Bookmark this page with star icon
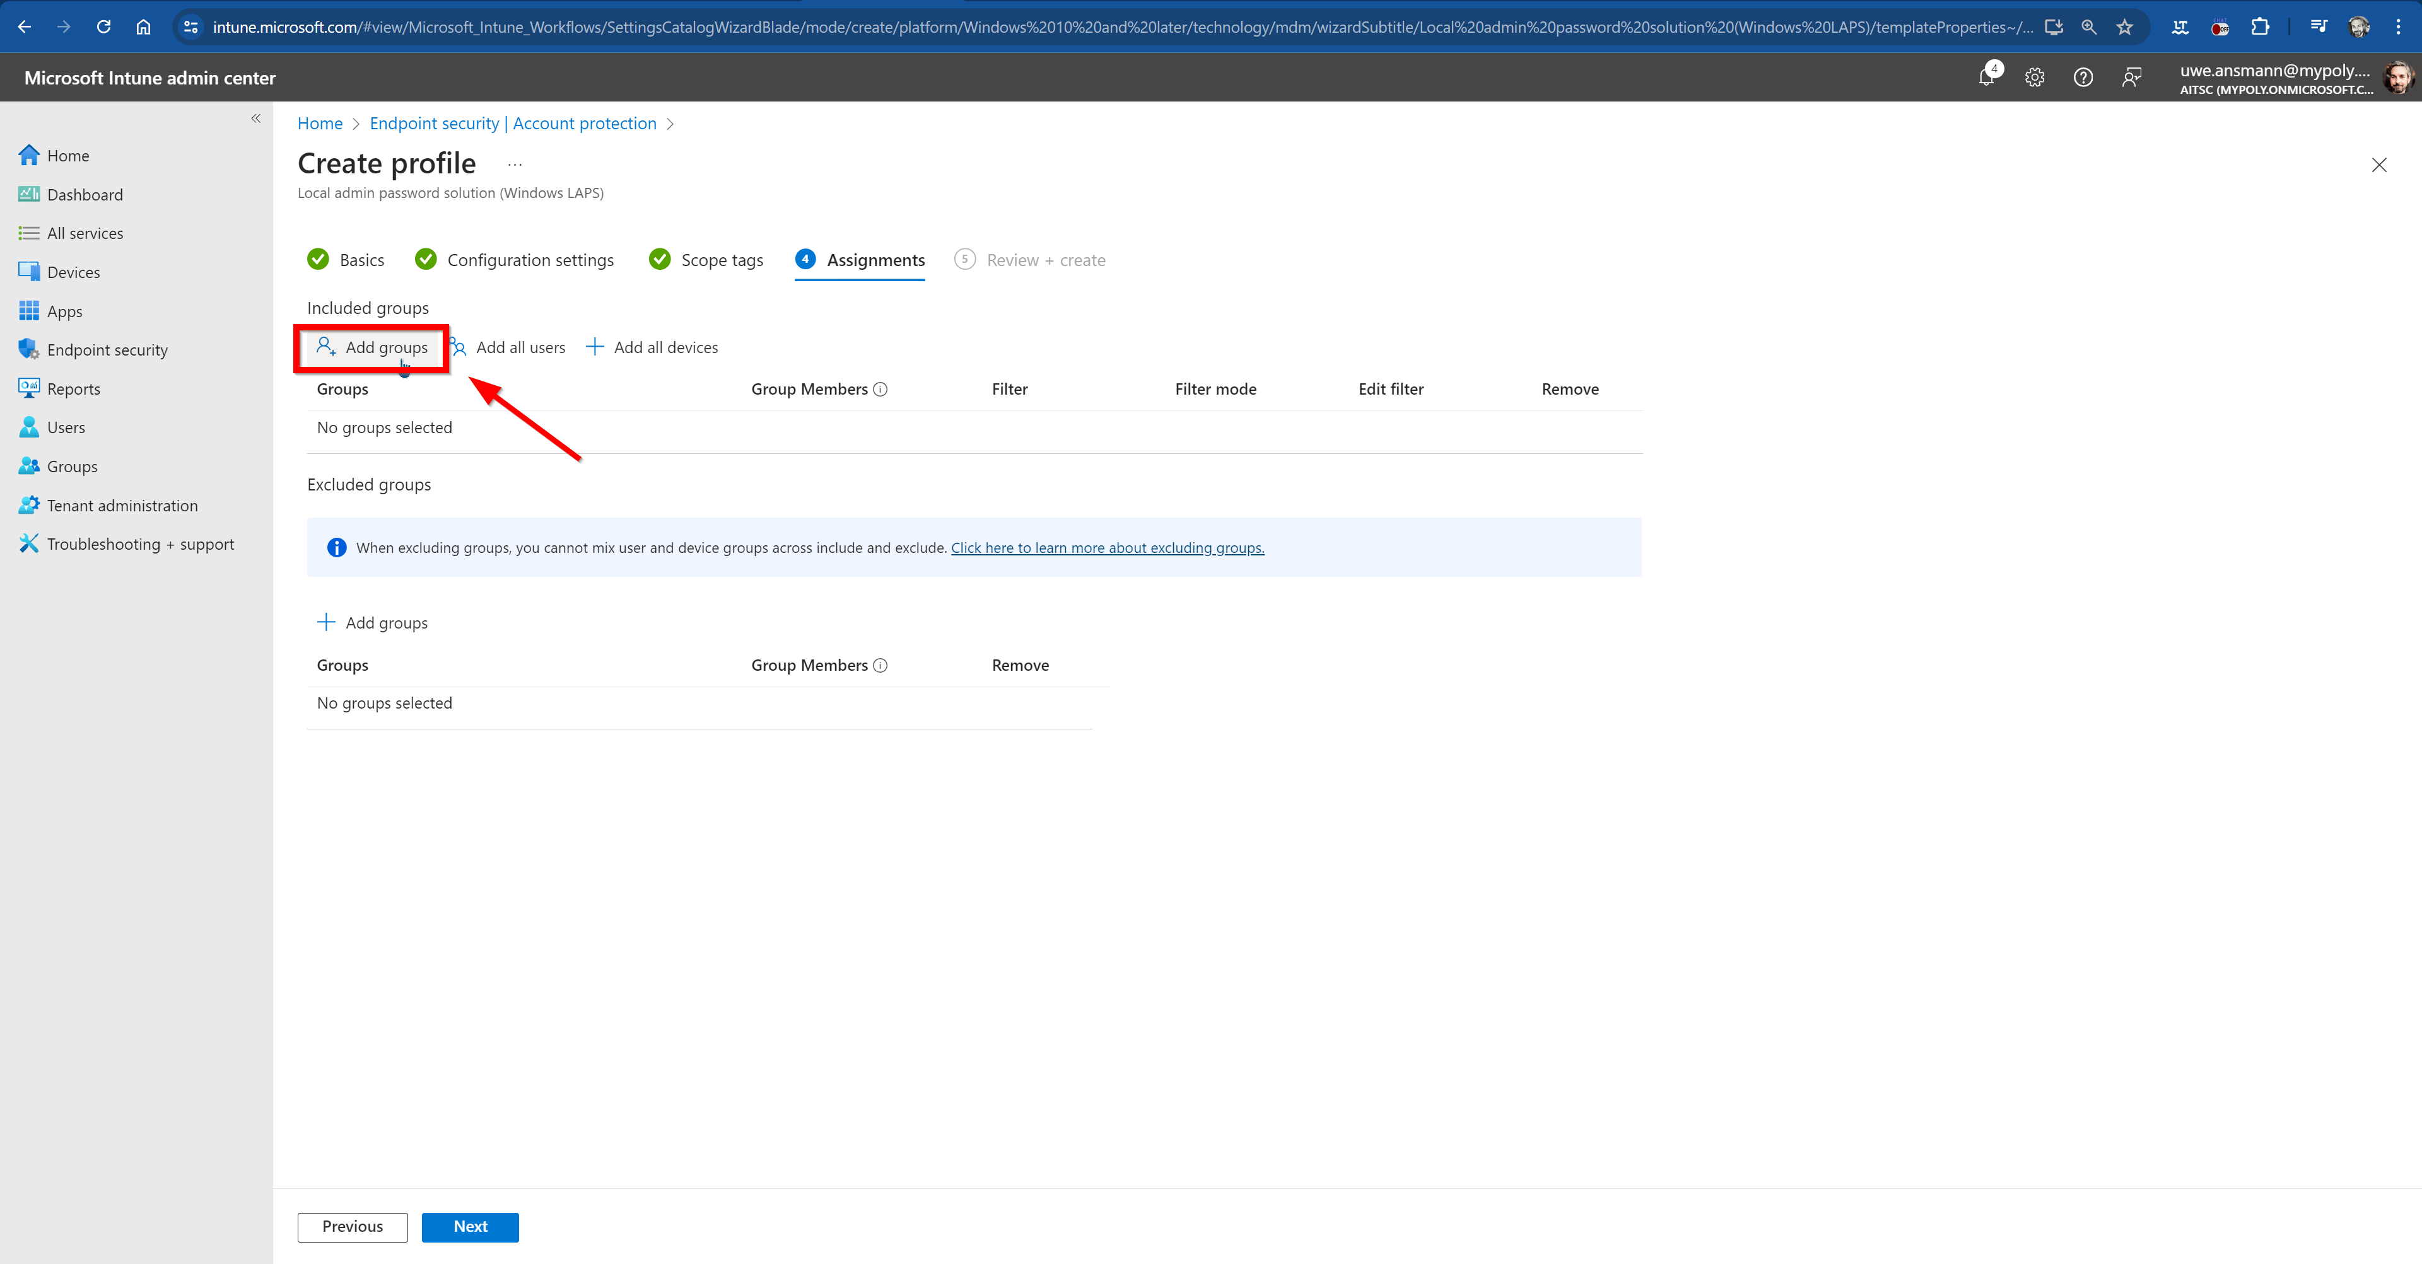This screenshot has height=1264, width=2422. coord(2125,27)
